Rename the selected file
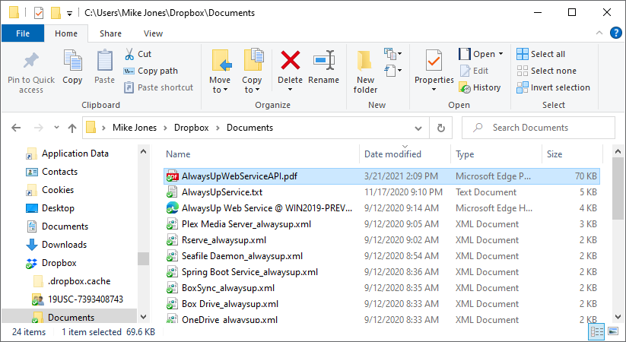 point(323,67)
